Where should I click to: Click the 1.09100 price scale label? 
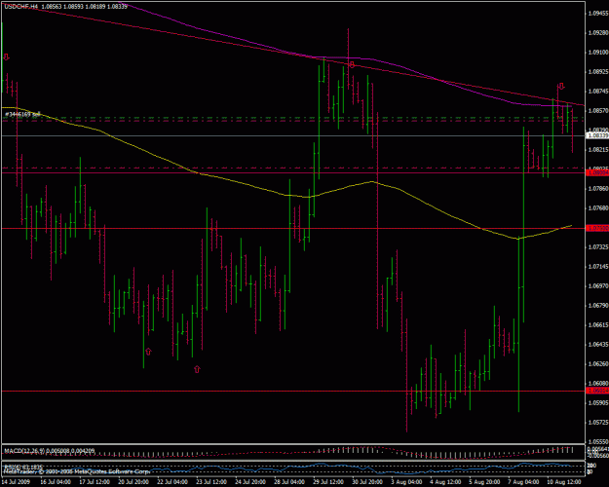point(598,52)
